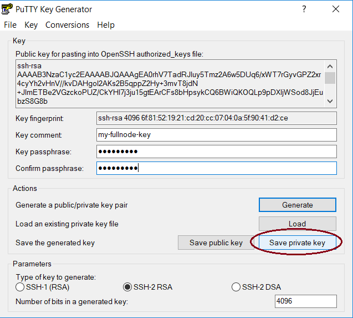Click 'Generate a public/private key pair' text
The image size is (353, 318).
tap(71, 205)
